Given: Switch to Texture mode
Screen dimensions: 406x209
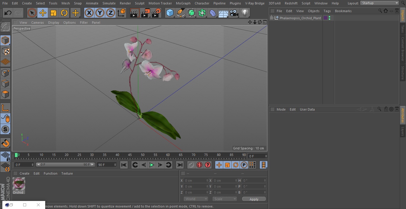Looking at the screenshot, I should coord(5,51).
